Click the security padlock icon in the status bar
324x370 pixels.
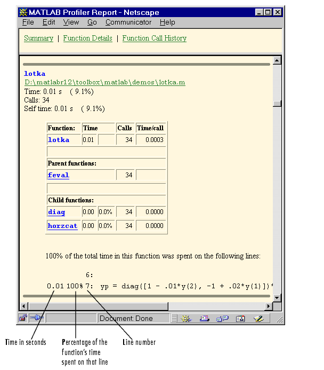23,318
